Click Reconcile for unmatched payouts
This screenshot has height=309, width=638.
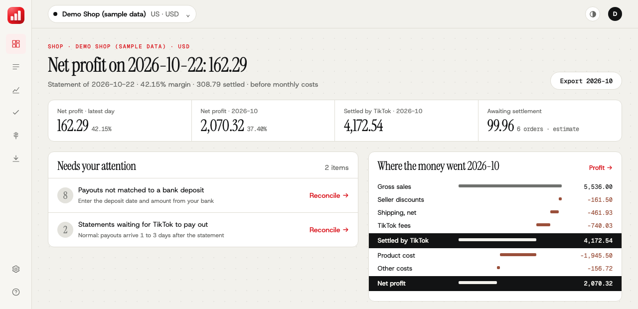point(329,195)
